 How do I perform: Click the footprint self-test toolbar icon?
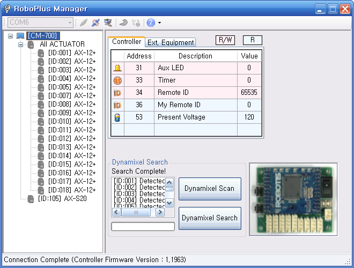coord(136,23)
